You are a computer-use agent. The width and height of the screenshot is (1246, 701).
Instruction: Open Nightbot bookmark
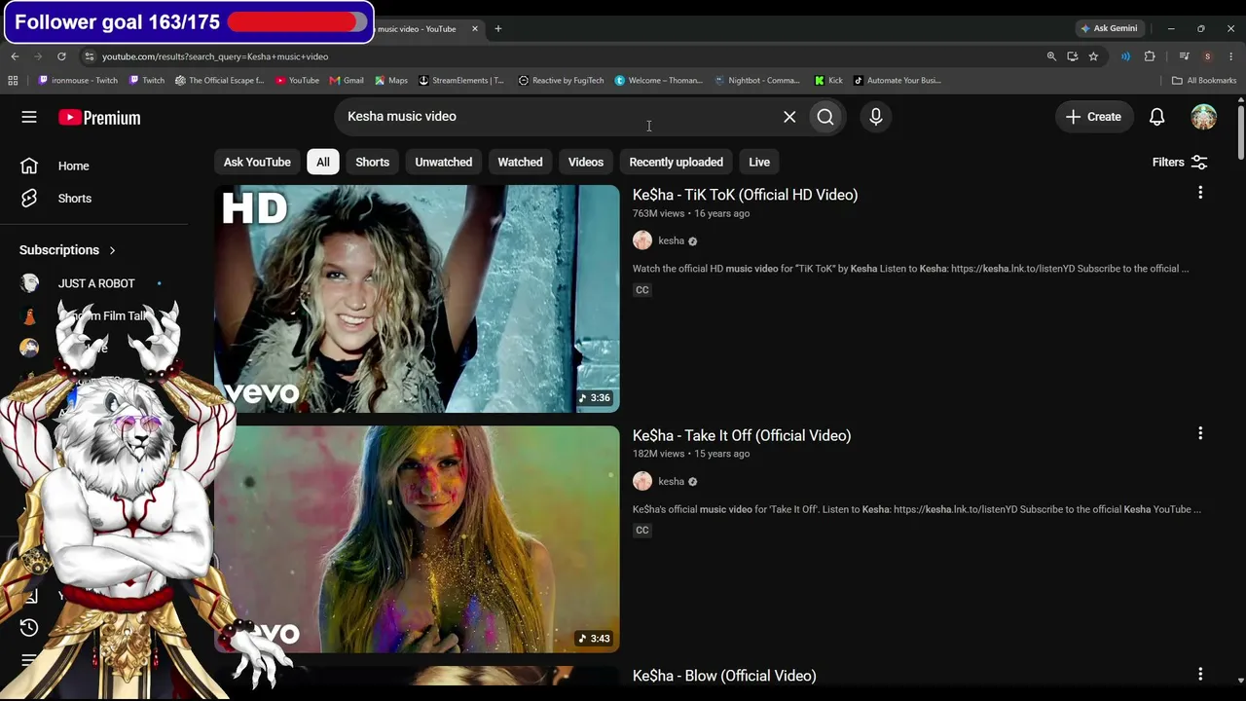point(757,81)
